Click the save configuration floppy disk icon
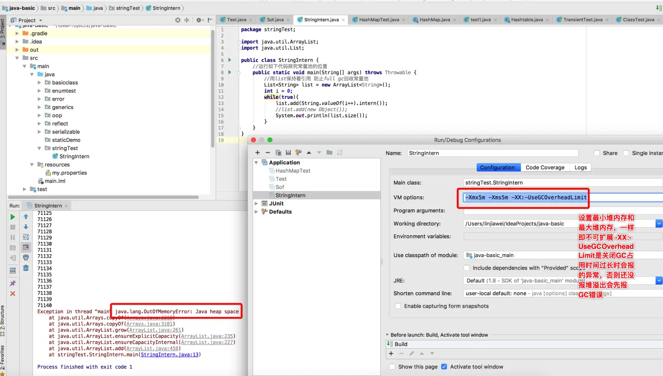Screen dimensions: 663x376 pos(288,153)
